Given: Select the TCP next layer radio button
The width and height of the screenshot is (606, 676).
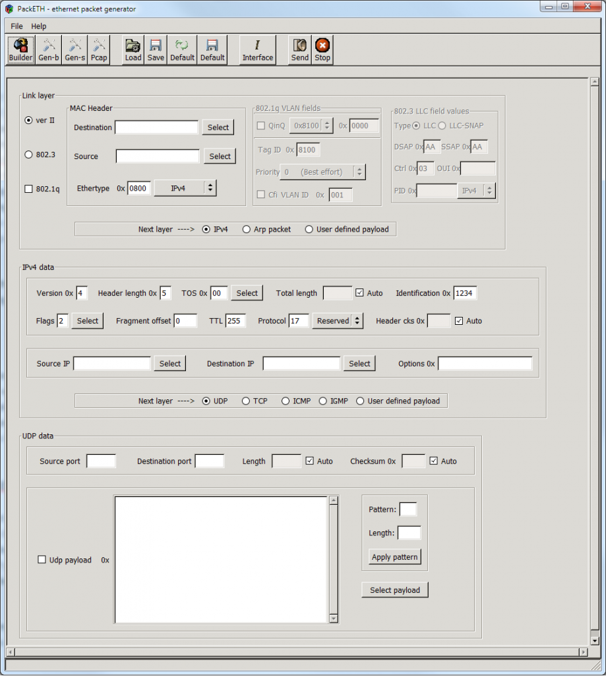Looking at the screenshot, I should click(246, 401).
